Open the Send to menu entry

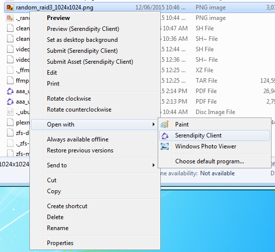[x=57, y=165]
